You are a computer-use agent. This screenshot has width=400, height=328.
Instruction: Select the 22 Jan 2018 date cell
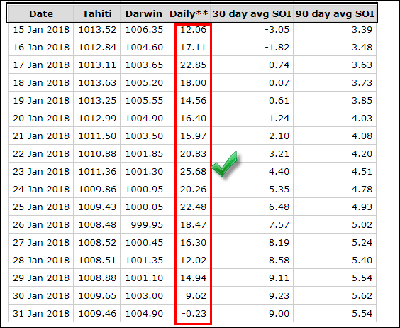click(x=41, y=154)
